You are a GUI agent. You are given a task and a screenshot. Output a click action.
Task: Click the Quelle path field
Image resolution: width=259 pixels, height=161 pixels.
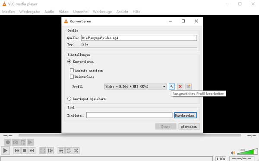(x=139, y=38)
